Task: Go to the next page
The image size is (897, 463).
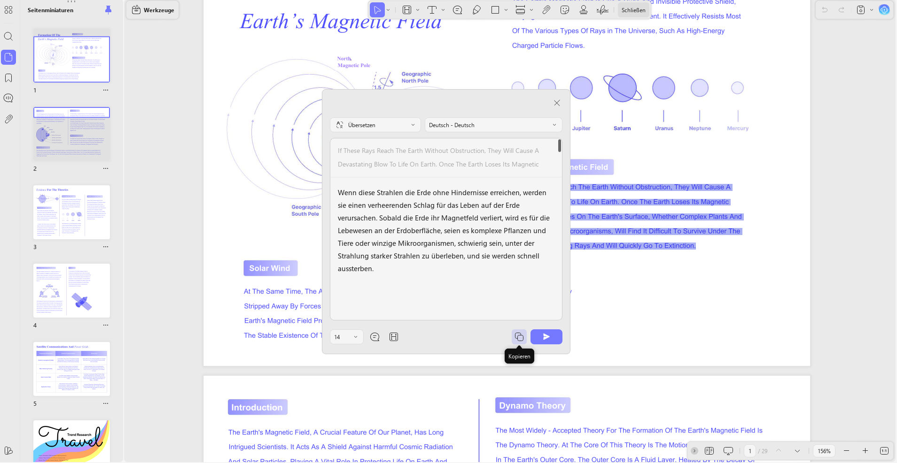Action: [797, 451]
